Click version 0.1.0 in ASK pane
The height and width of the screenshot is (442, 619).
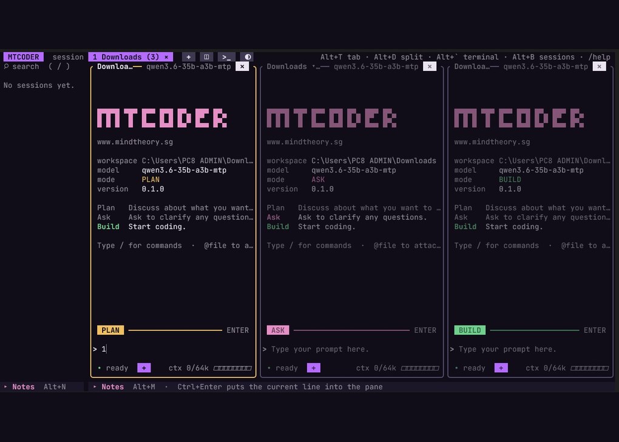pyautogui.click(x=322, y=189)
